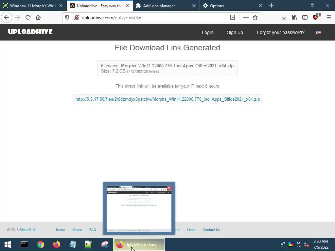Open the colorful display tray icon
Viewport: 335px width, 251px height.
tap(291, 244)
